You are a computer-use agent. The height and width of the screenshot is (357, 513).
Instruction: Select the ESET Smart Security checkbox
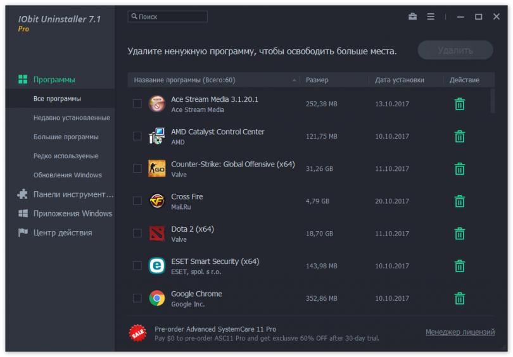[x=137, y=266]
